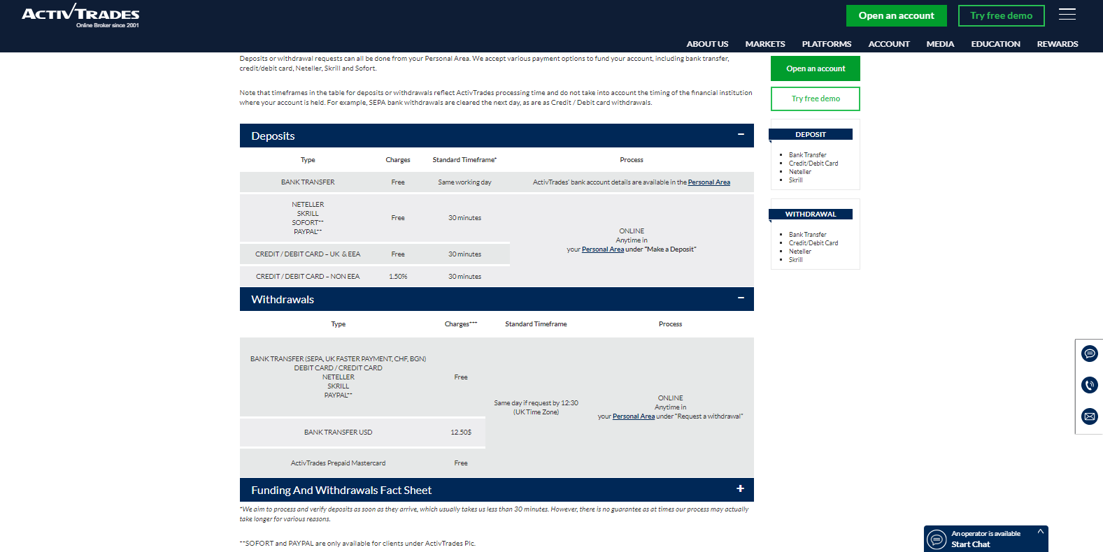
Task: Click "BANK TRANSFER USD" withdrawal row
Action: point(338,433)
